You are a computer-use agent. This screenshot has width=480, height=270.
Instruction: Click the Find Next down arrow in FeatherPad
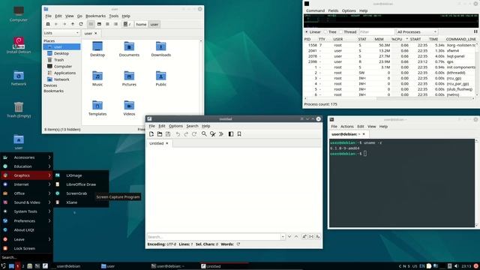289,237
